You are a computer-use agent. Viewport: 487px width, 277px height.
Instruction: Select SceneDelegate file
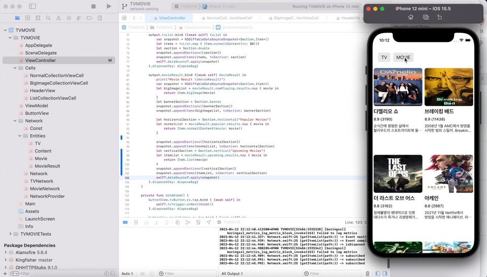tap(41, 53)
